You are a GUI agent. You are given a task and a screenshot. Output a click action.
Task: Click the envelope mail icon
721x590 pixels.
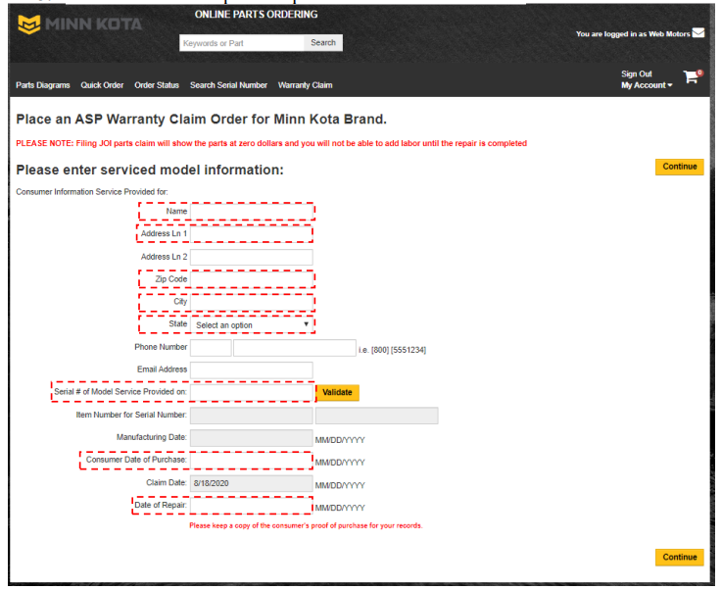click(698, 32)
